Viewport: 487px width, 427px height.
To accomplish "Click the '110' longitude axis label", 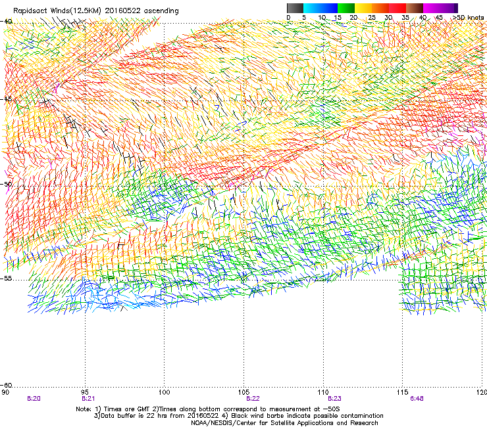I will (323, 392).
